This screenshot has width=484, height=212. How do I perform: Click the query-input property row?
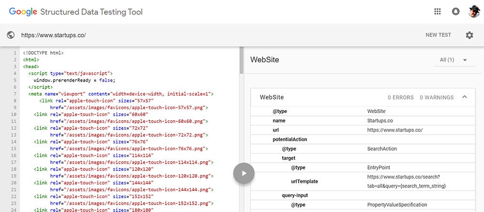click(x=363, y=196)
